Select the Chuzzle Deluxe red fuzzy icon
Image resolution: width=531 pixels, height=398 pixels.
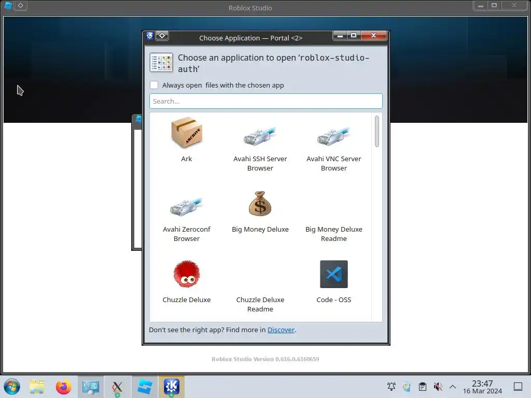(x=187, y=274)
